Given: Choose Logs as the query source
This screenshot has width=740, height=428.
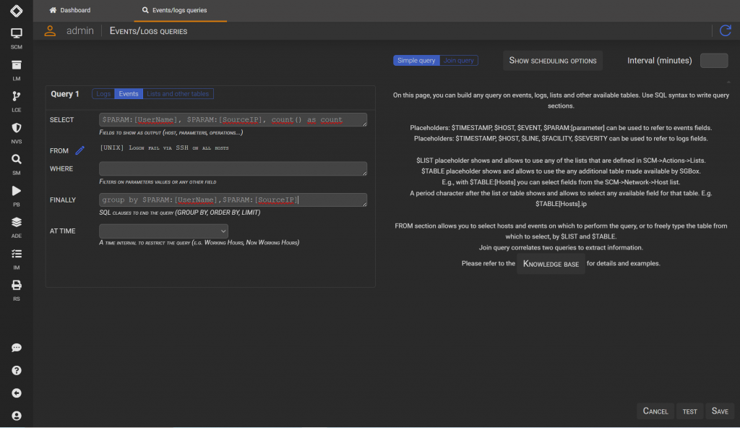Looking at the screenshot, I should pos(103,93).
